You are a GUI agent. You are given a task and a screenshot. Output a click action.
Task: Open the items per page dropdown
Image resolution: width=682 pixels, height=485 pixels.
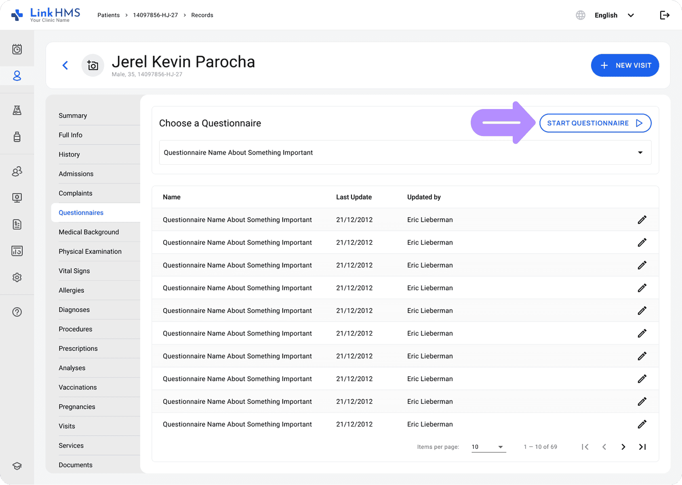coord(488,447)
